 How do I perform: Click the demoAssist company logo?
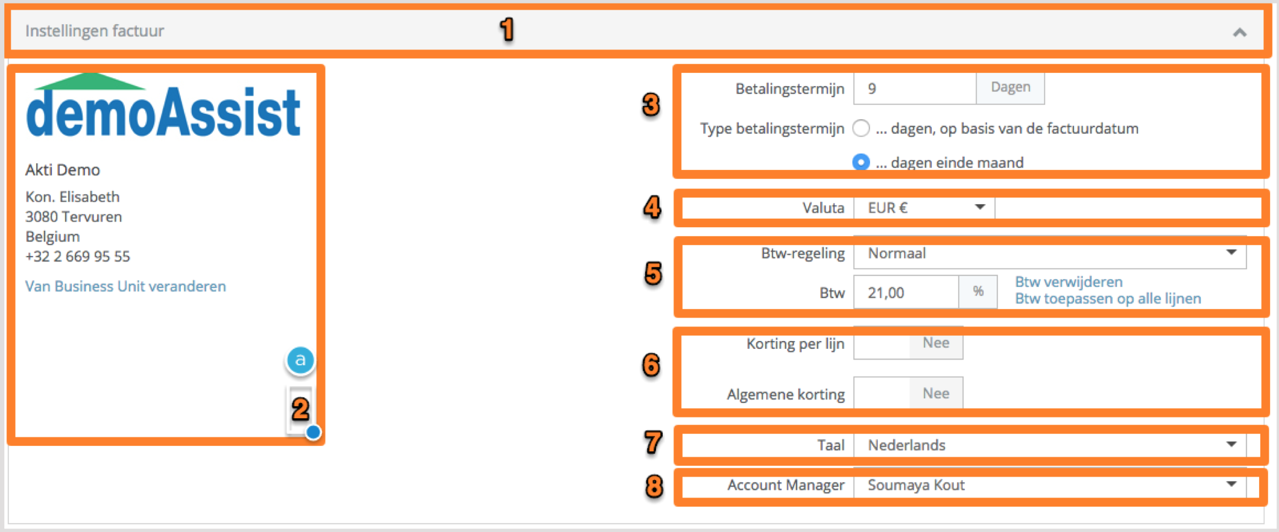tap(163, 105)
